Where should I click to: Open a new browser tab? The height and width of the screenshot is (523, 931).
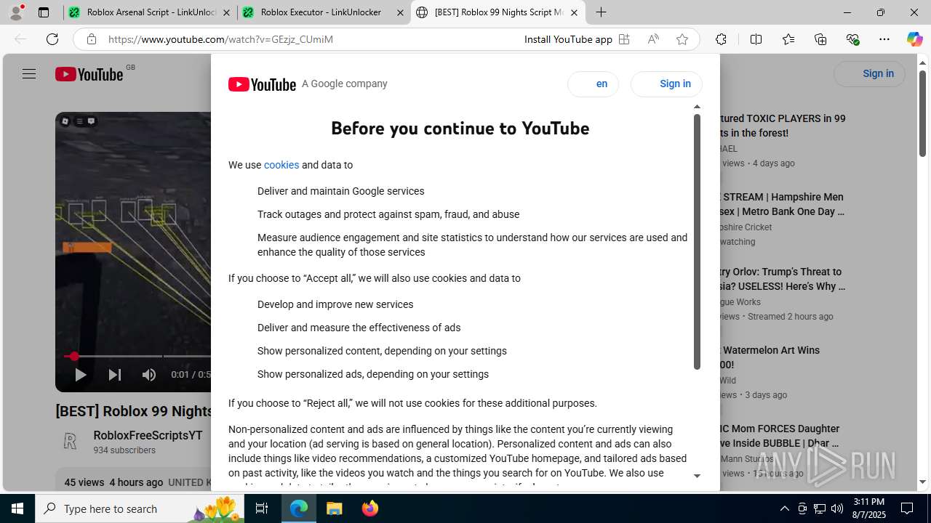tap(601, 12)
